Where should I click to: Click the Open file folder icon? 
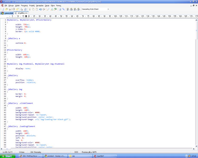click(6, 9)
